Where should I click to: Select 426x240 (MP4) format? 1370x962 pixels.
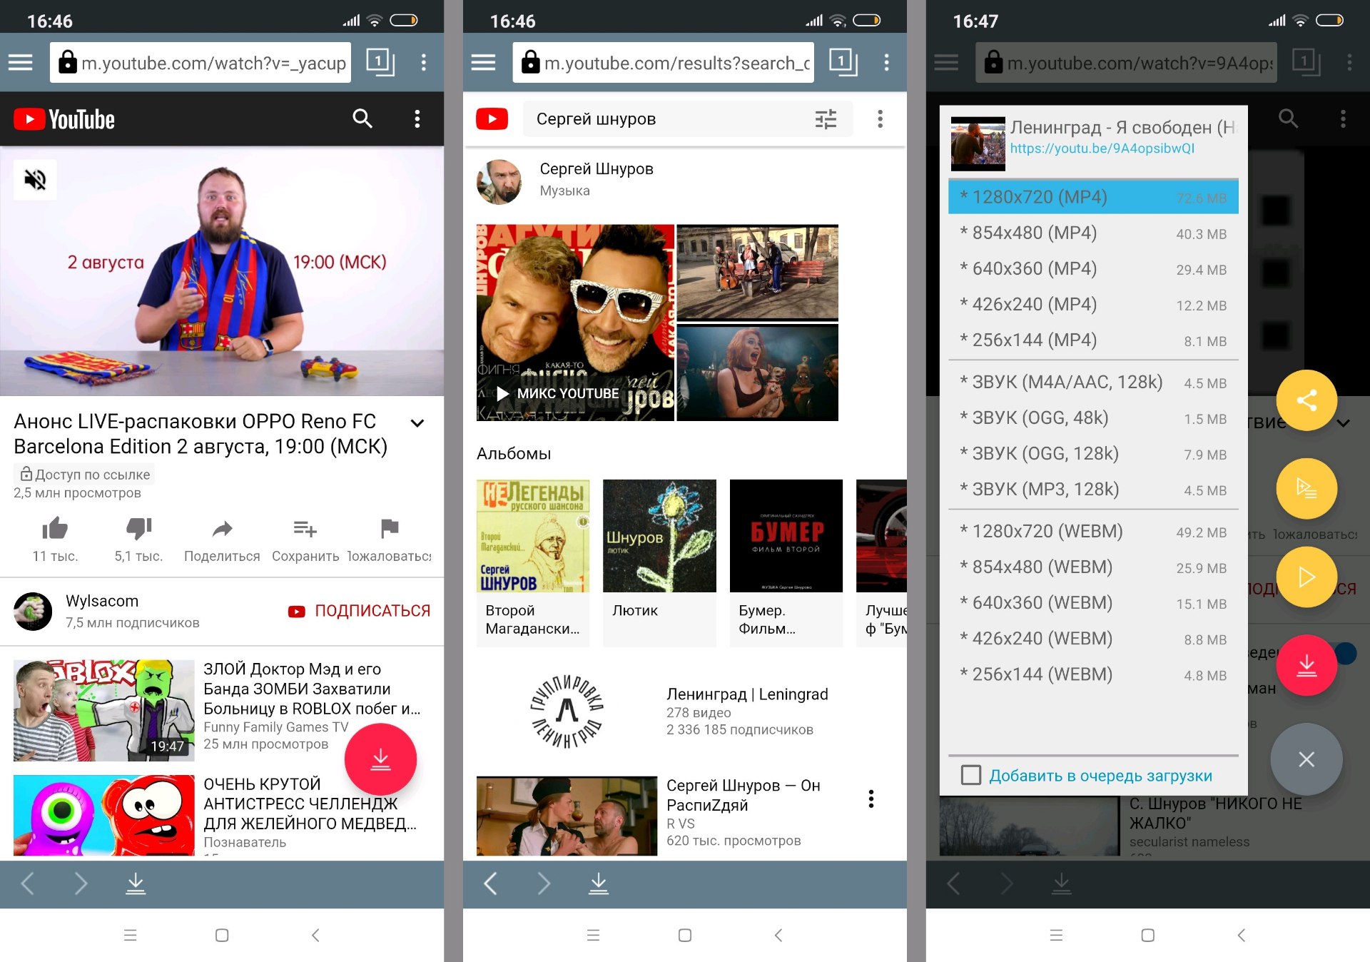(1093, 304)
